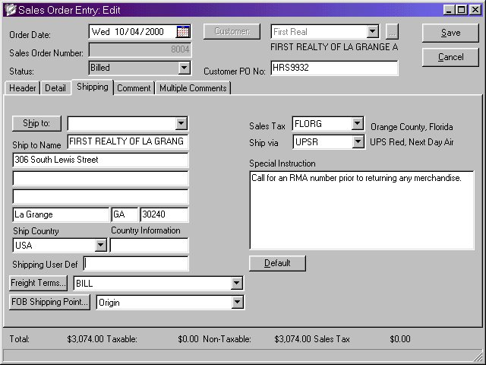Open the Multiple Comments tab
This screenshot has width=486, height=365.
click(193, 88)
